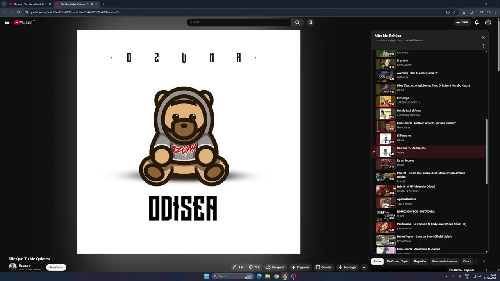Bookmark this page with star icon
Screen dimensions: 500x281
454,12
